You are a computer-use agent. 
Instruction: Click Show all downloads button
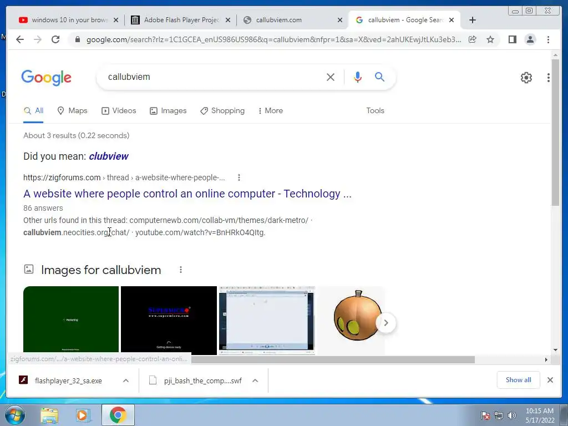click(x=519, y=379)
